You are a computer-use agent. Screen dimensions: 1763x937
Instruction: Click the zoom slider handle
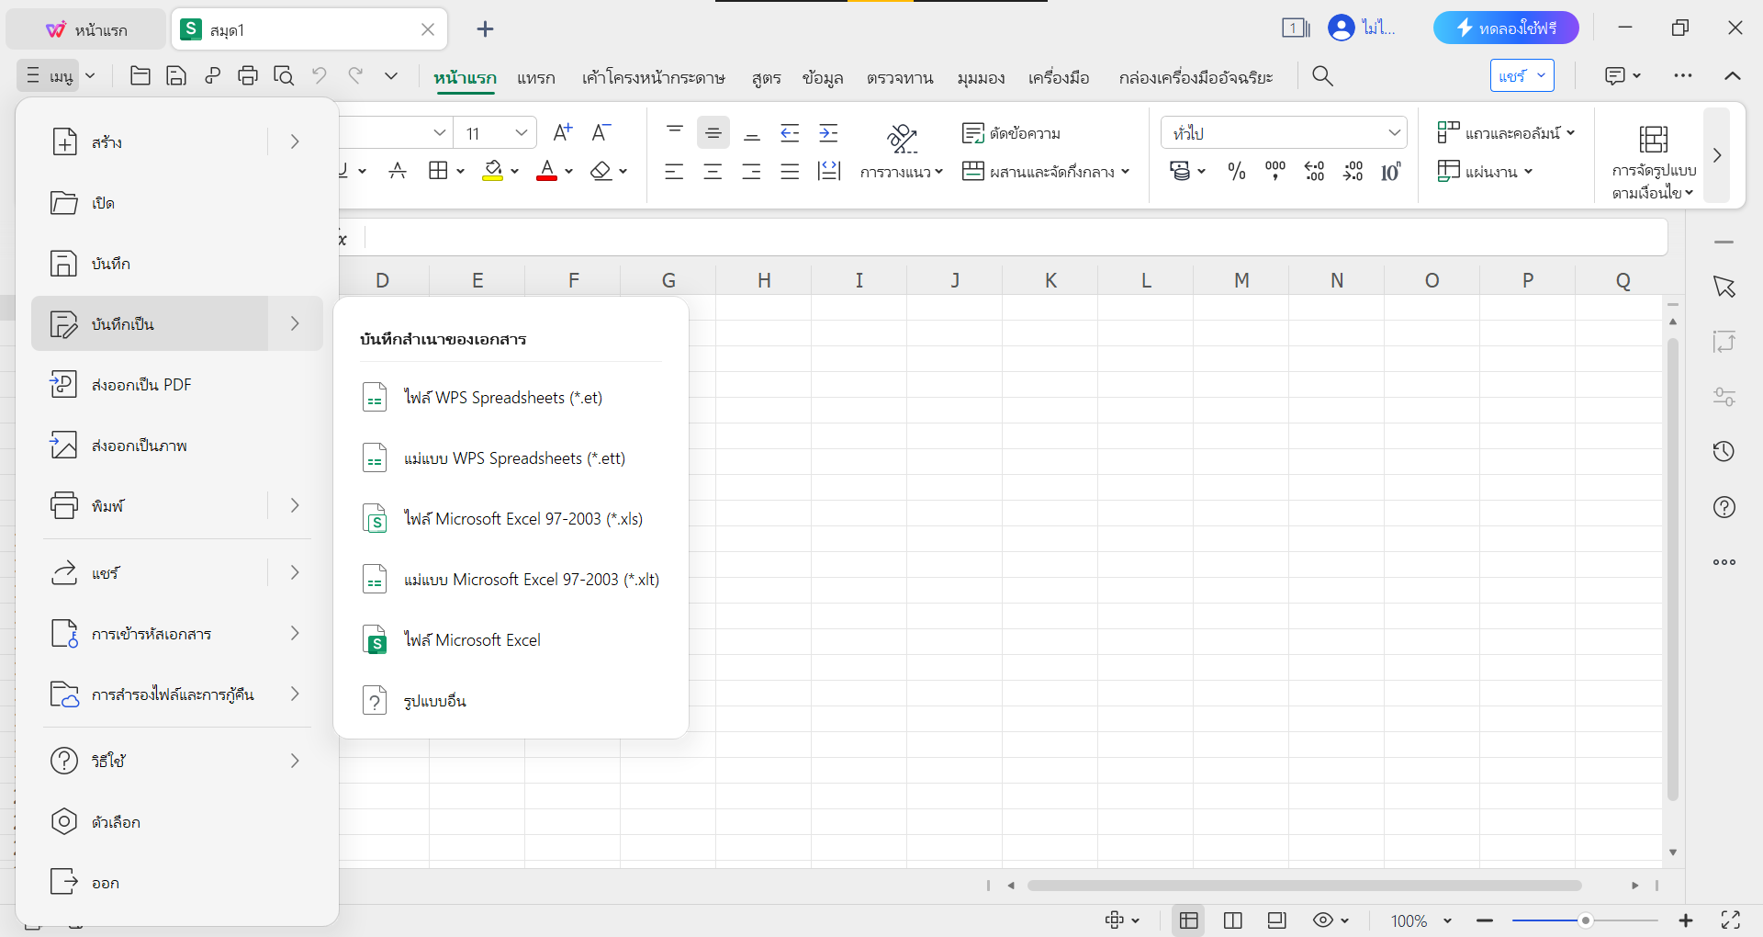pyautogui.click(x=1585, y=920)
